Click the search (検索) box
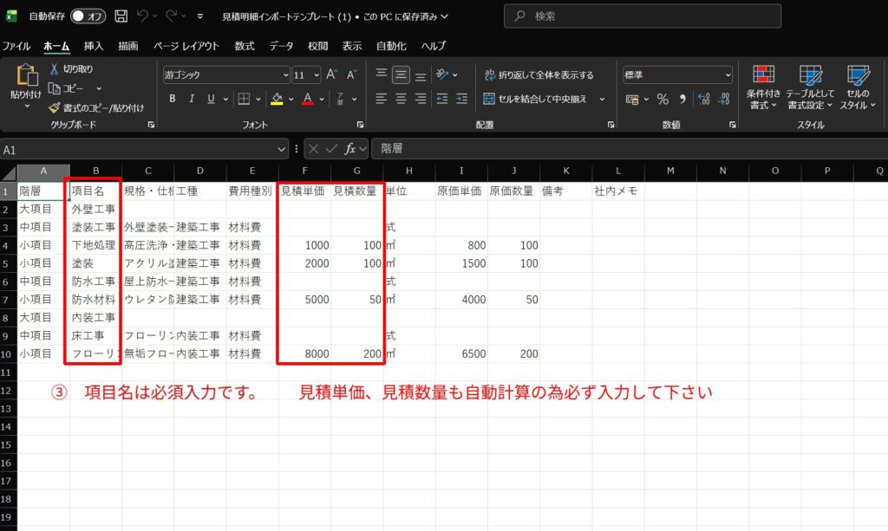This screenshot has height=531, width=888. pyautogui.click(x=642, y=16)
